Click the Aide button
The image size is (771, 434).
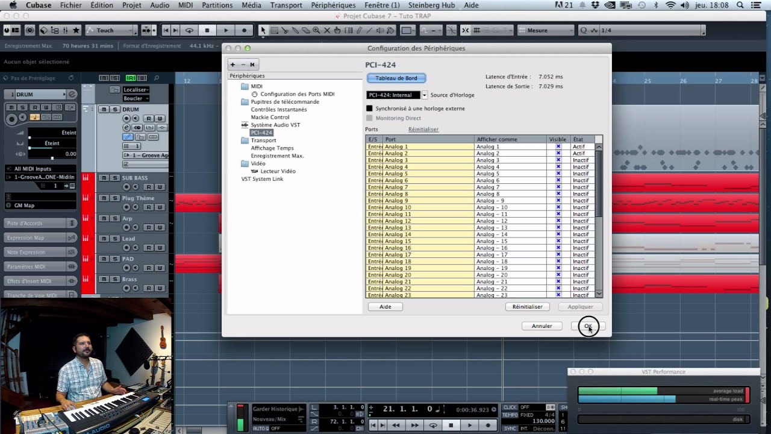tap(385, 307)
